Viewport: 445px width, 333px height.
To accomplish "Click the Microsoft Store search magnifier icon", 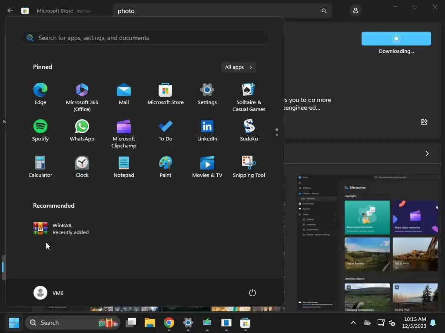I will [x=324, y=11].
